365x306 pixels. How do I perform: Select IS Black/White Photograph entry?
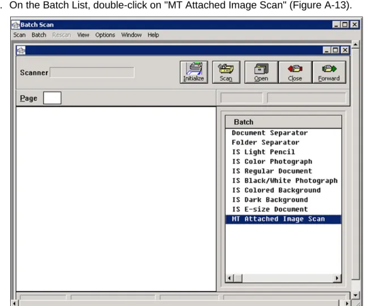click(283, 181)
